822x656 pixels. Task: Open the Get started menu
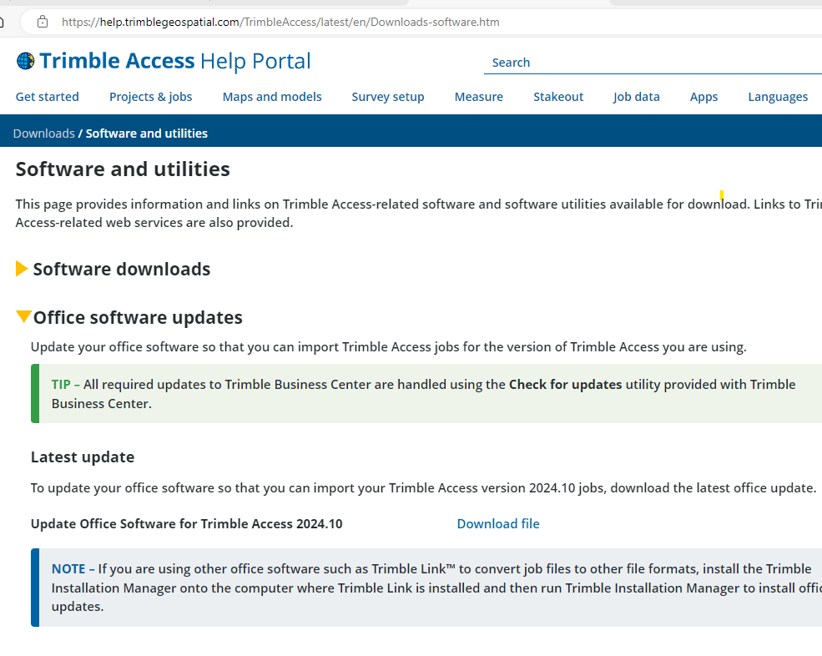click(48, 97)
